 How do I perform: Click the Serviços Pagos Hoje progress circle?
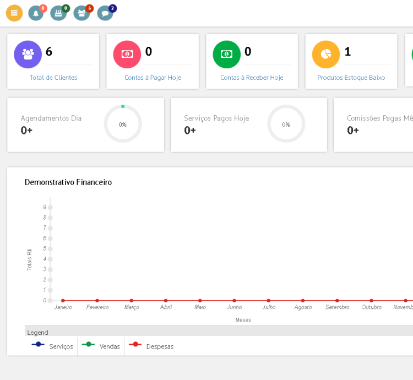(x=286, y=124)
